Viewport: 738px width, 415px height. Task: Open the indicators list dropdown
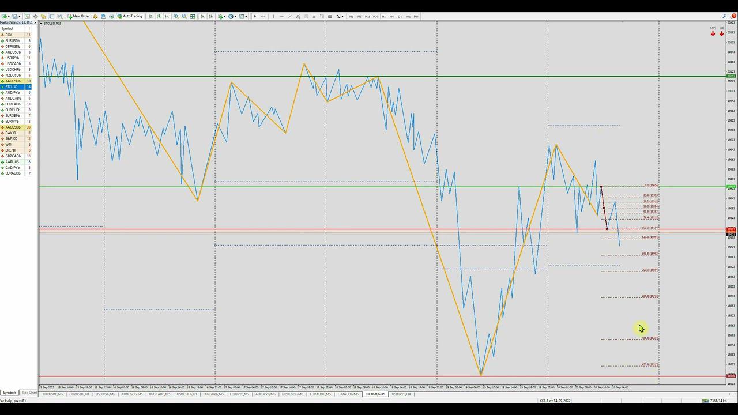click(221, 16)
